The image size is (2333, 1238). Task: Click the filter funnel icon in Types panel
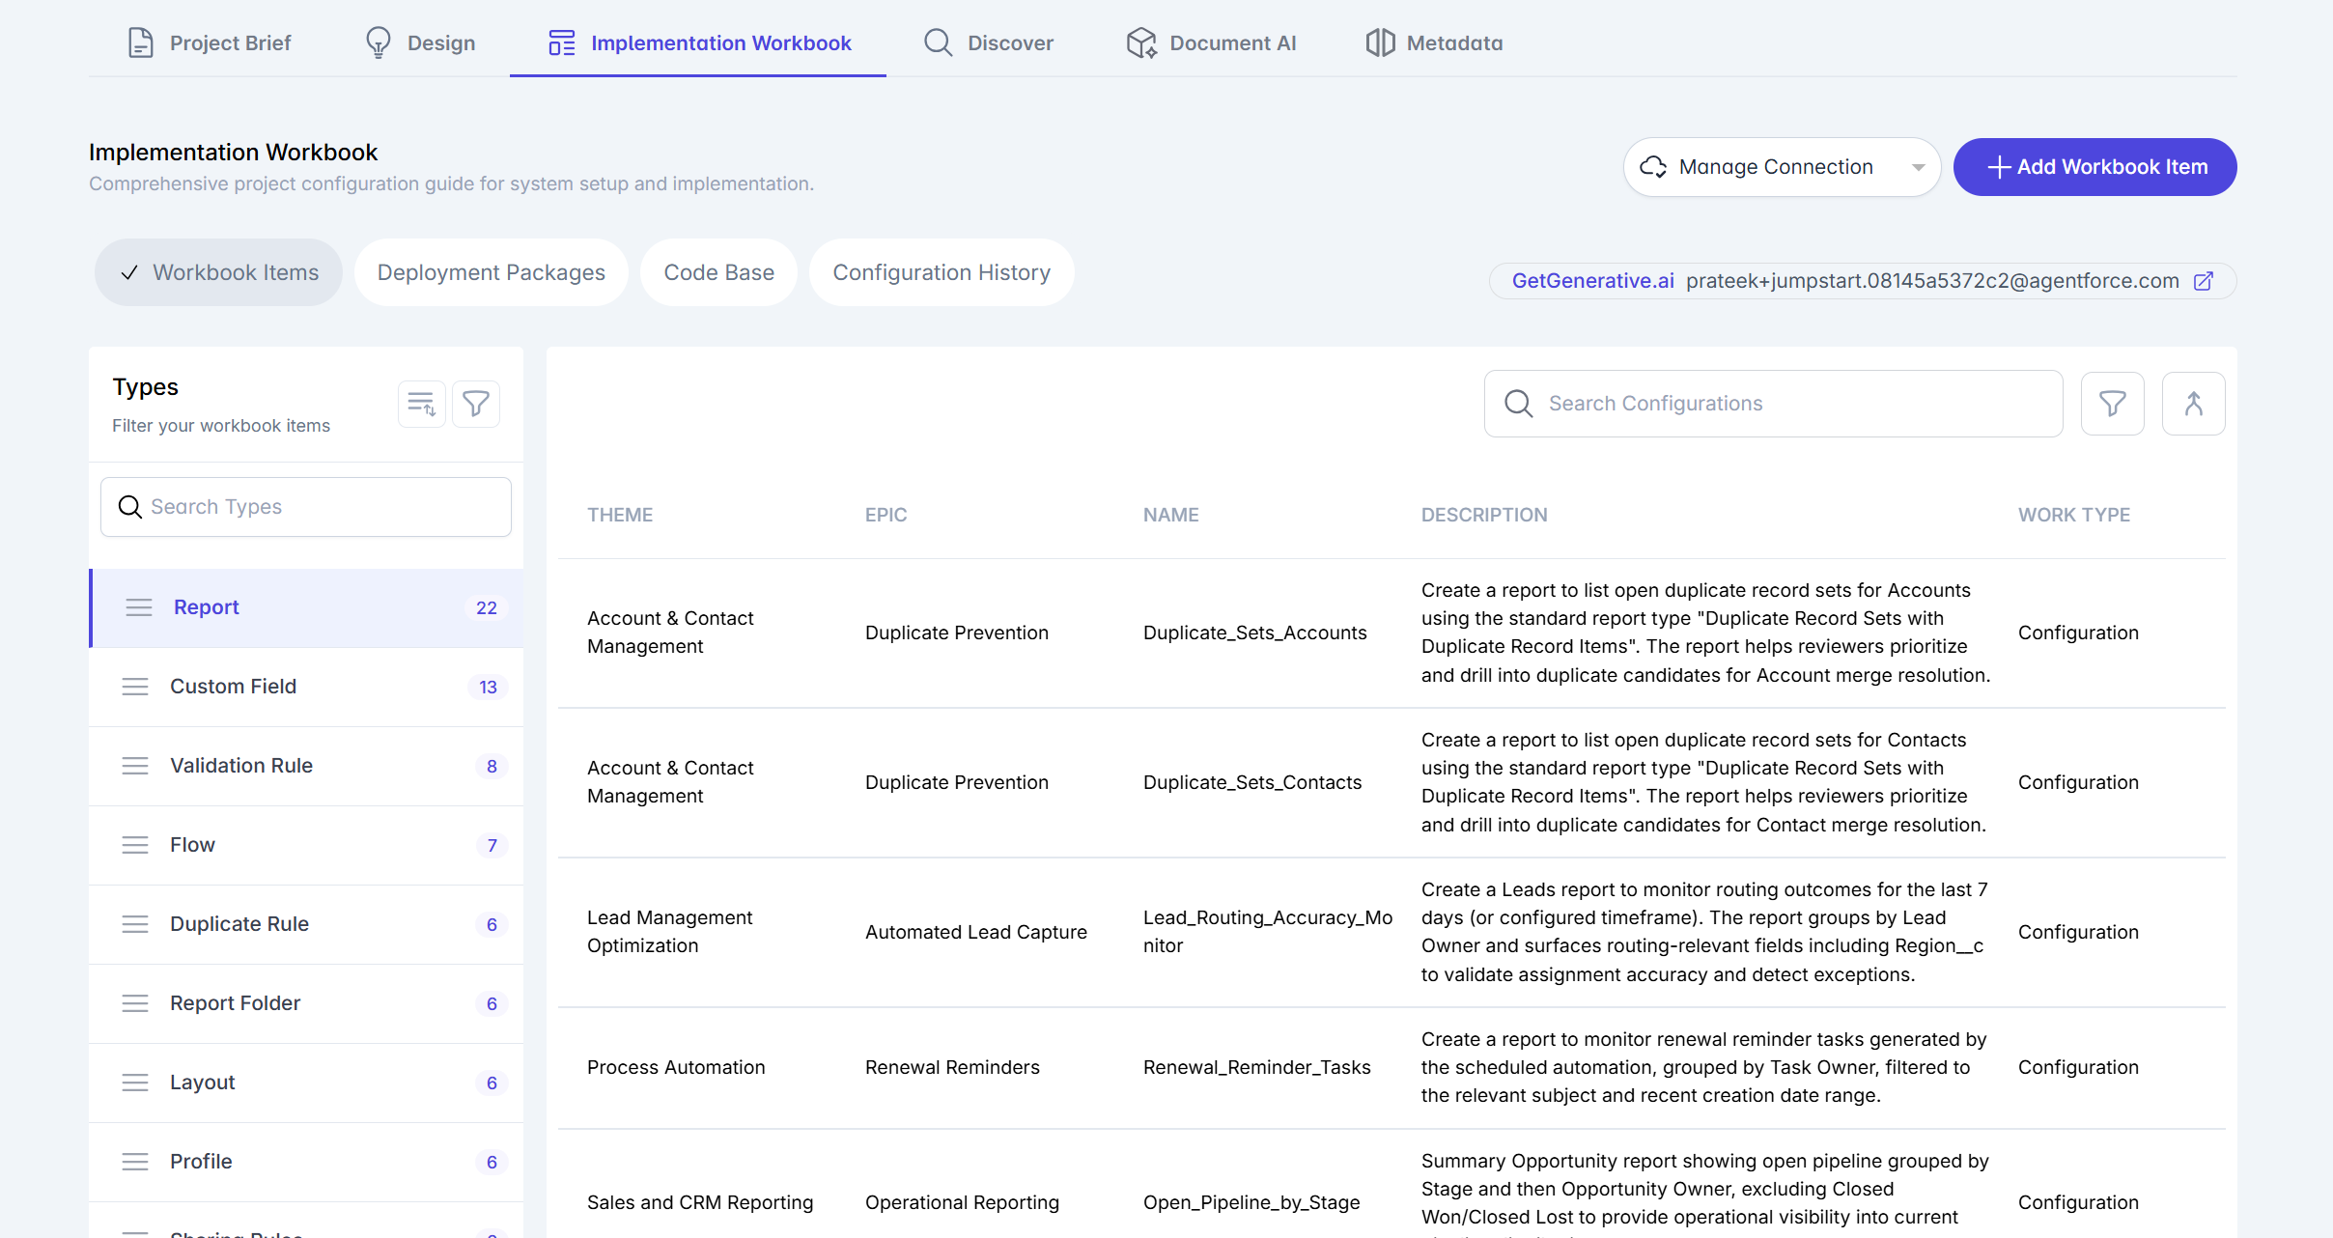tap(476, 404)
